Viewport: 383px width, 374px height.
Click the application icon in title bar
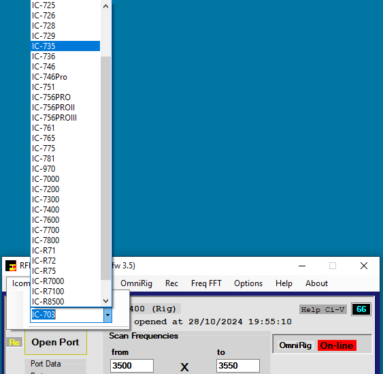[x=11, y=266]
